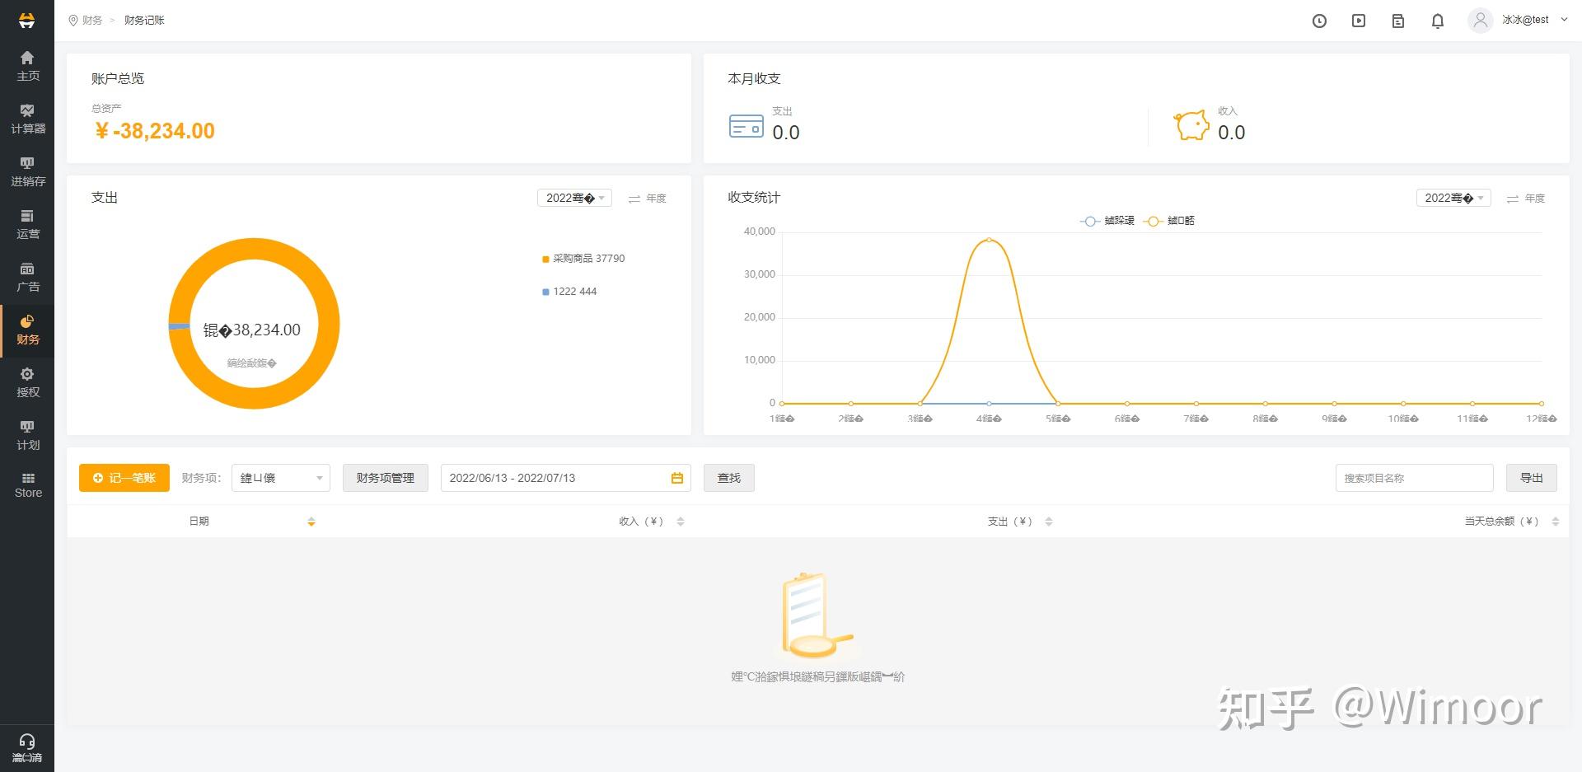This screenshot has width=1582, height=772.
Task: Open the notification bell icon
Action: click(1438, 21)
